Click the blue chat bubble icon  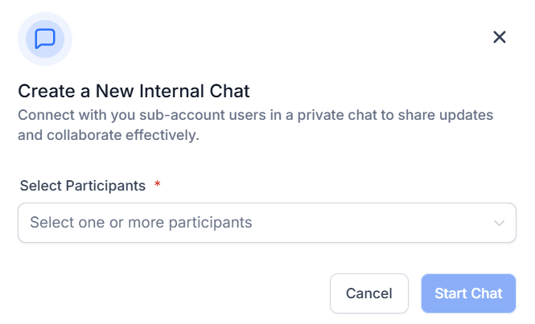point(45,39)
